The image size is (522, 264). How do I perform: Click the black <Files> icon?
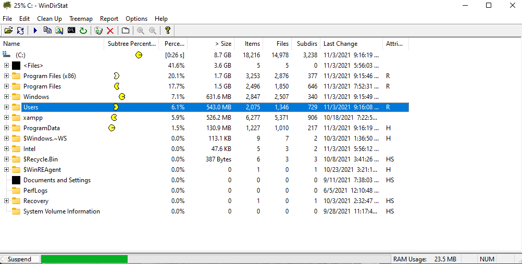pos(16,66)
